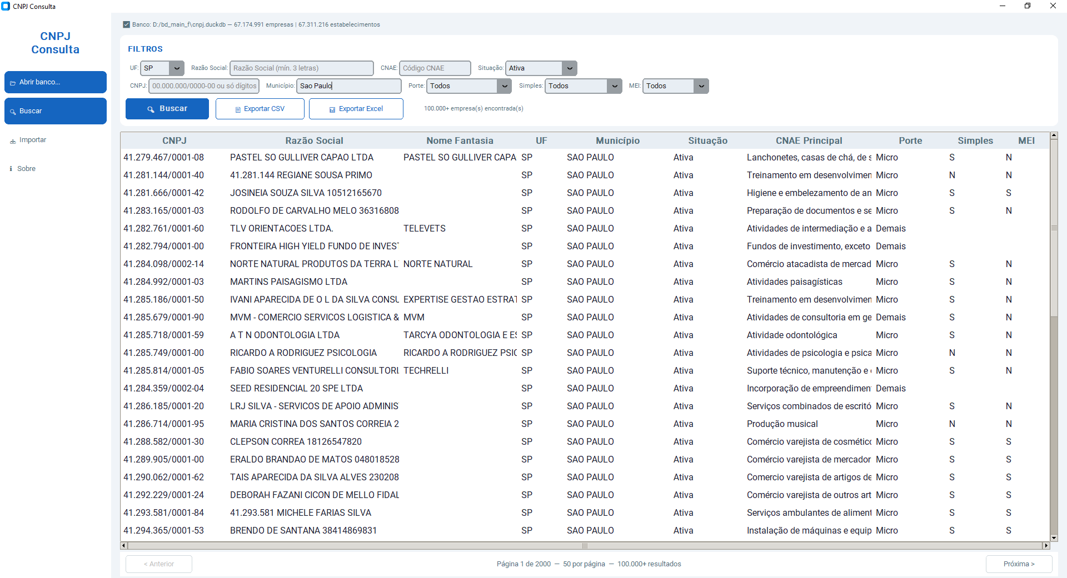Click the MEI column header

pyautogui.click(x=1026, y=140)
